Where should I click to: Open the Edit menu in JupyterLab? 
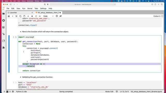coord(13,9)
